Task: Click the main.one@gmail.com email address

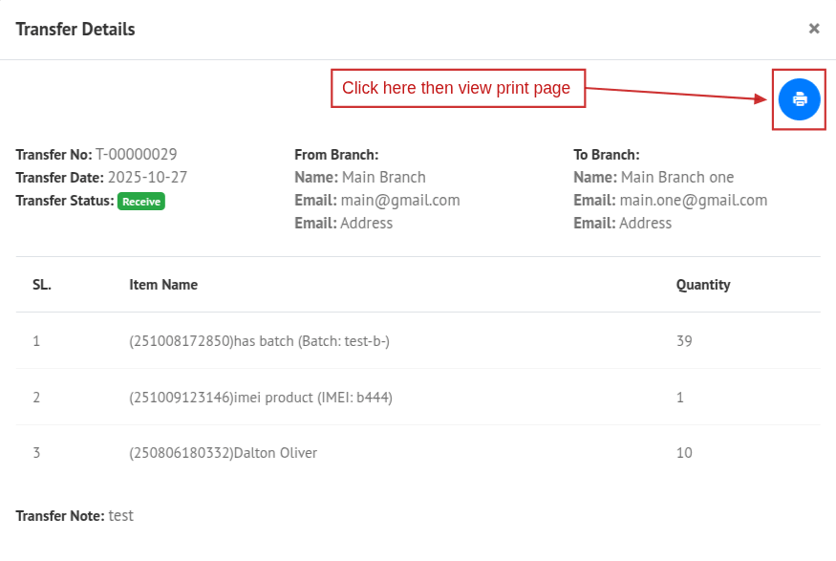Action: click(693, 201)
